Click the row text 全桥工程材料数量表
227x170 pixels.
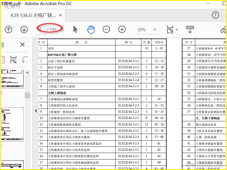tap(61, 61)
